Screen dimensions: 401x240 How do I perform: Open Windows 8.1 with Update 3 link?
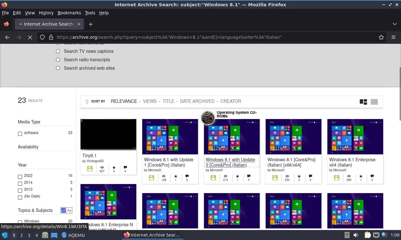coord(230,162)
